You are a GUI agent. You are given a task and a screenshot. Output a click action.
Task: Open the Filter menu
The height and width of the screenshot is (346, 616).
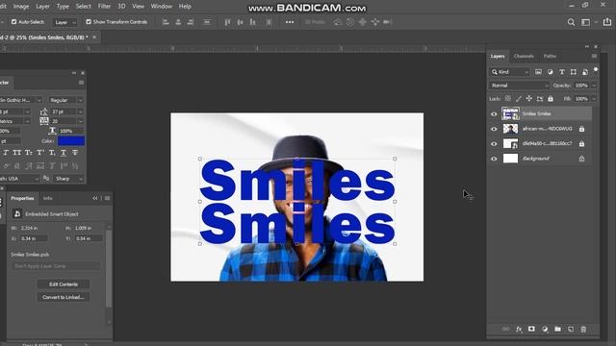(104, 7)
